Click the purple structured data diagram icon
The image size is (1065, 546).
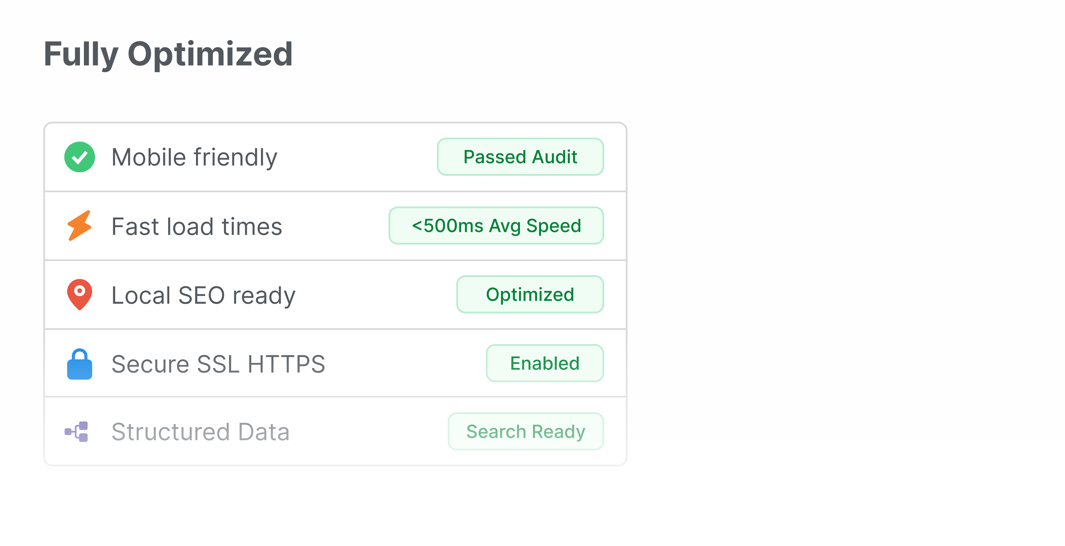pyautogui.click(x=77, y=431)
